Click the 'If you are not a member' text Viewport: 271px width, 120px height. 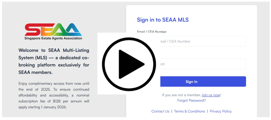(182, 95)
